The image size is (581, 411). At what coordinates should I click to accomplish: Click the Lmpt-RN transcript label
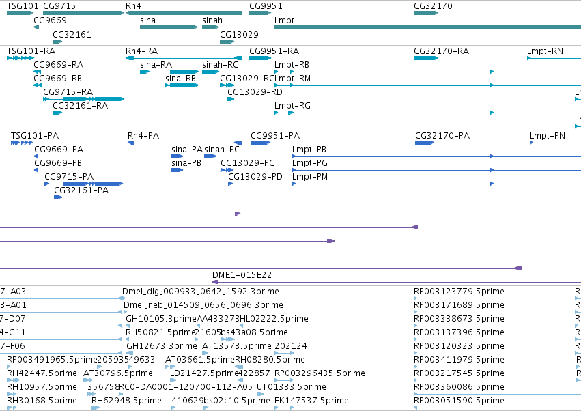click(x=545, y=51)
